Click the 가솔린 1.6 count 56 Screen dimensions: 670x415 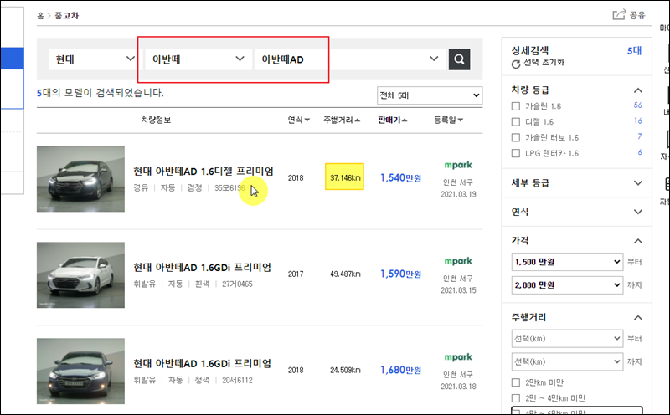point(637,105)
